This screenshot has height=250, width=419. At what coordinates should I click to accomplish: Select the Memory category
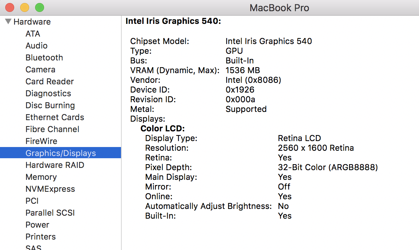pos(41,177)
